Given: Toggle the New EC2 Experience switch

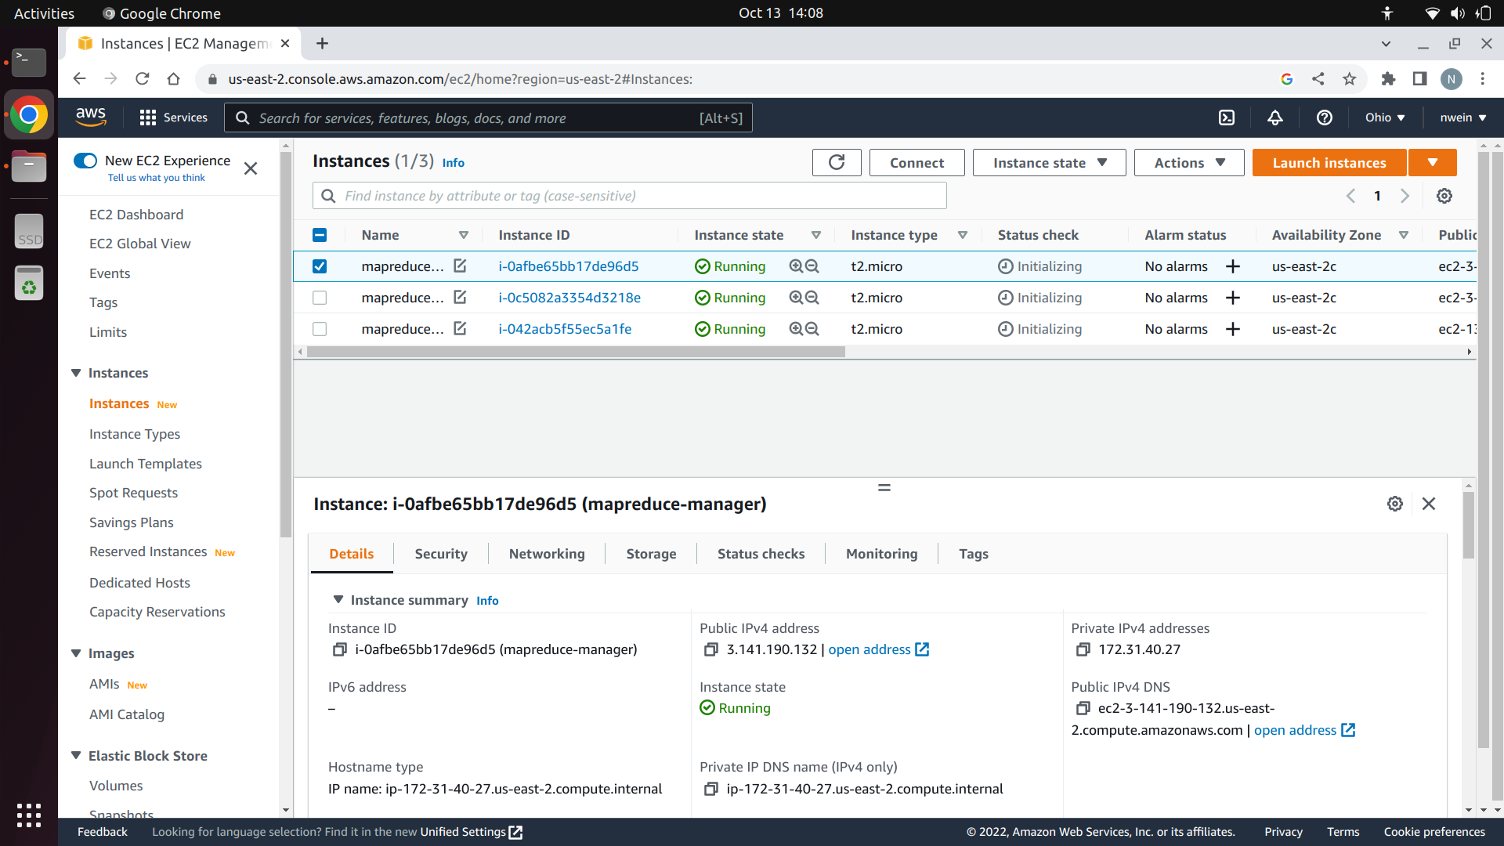Looking at the screenshot, I should [x=85, y=161].
